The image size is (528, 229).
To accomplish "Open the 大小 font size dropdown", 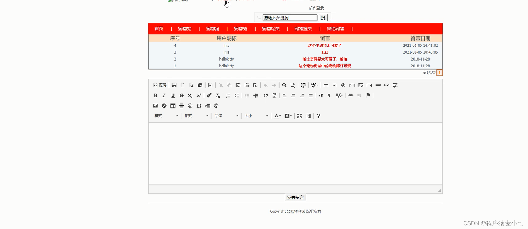I will point(256,116).
